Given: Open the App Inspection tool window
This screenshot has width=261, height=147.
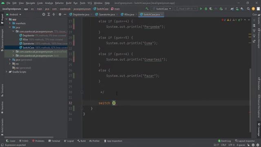Looking at the screenshot, I should [113, 141].
